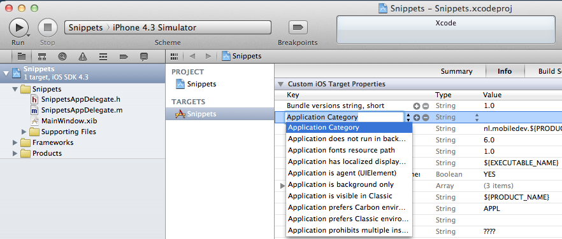
Task: Click the Stop button
Action: point(48,27)
